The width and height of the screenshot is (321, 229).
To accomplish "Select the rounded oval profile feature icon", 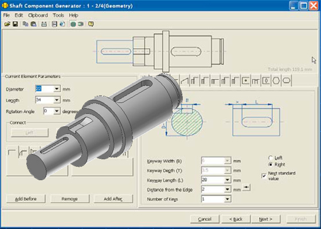I will (x=287, y=80).
